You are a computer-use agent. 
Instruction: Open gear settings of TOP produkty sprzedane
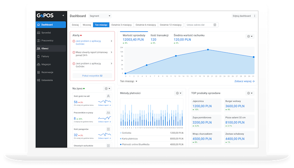[x=250, y=93]
